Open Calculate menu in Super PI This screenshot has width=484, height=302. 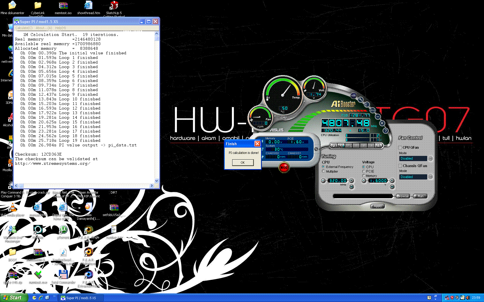coord(24,28)
